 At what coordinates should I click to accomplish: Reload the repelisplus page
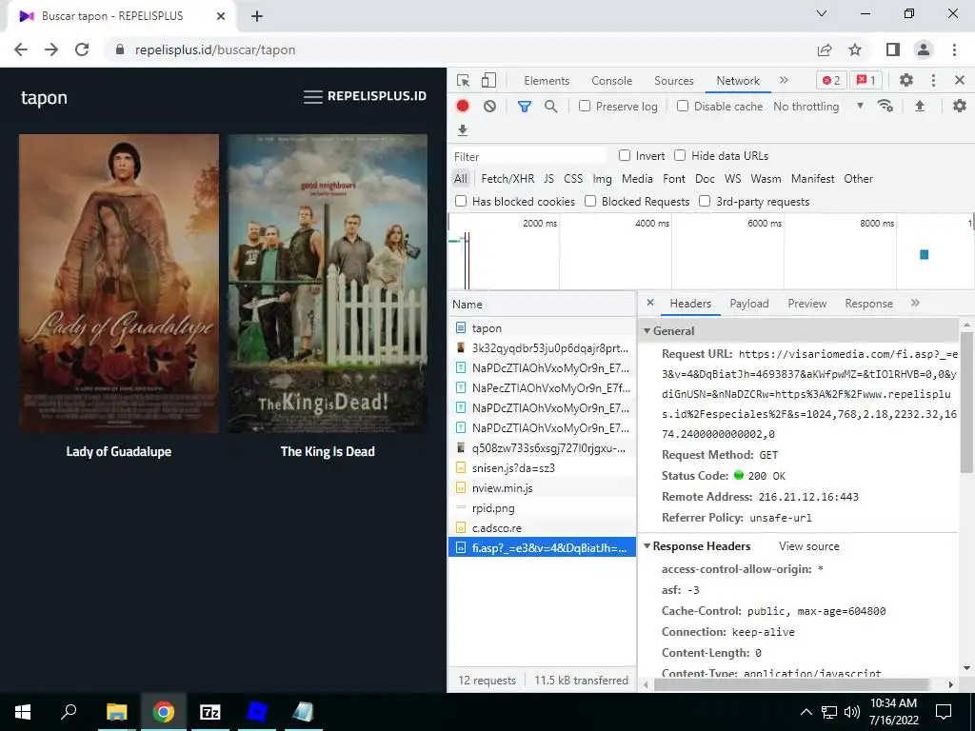coord(82,49)
